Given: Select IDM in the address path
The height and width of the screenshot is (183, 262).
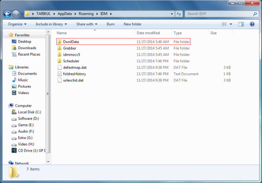Looking at the screenshot, I should (104, 14).
